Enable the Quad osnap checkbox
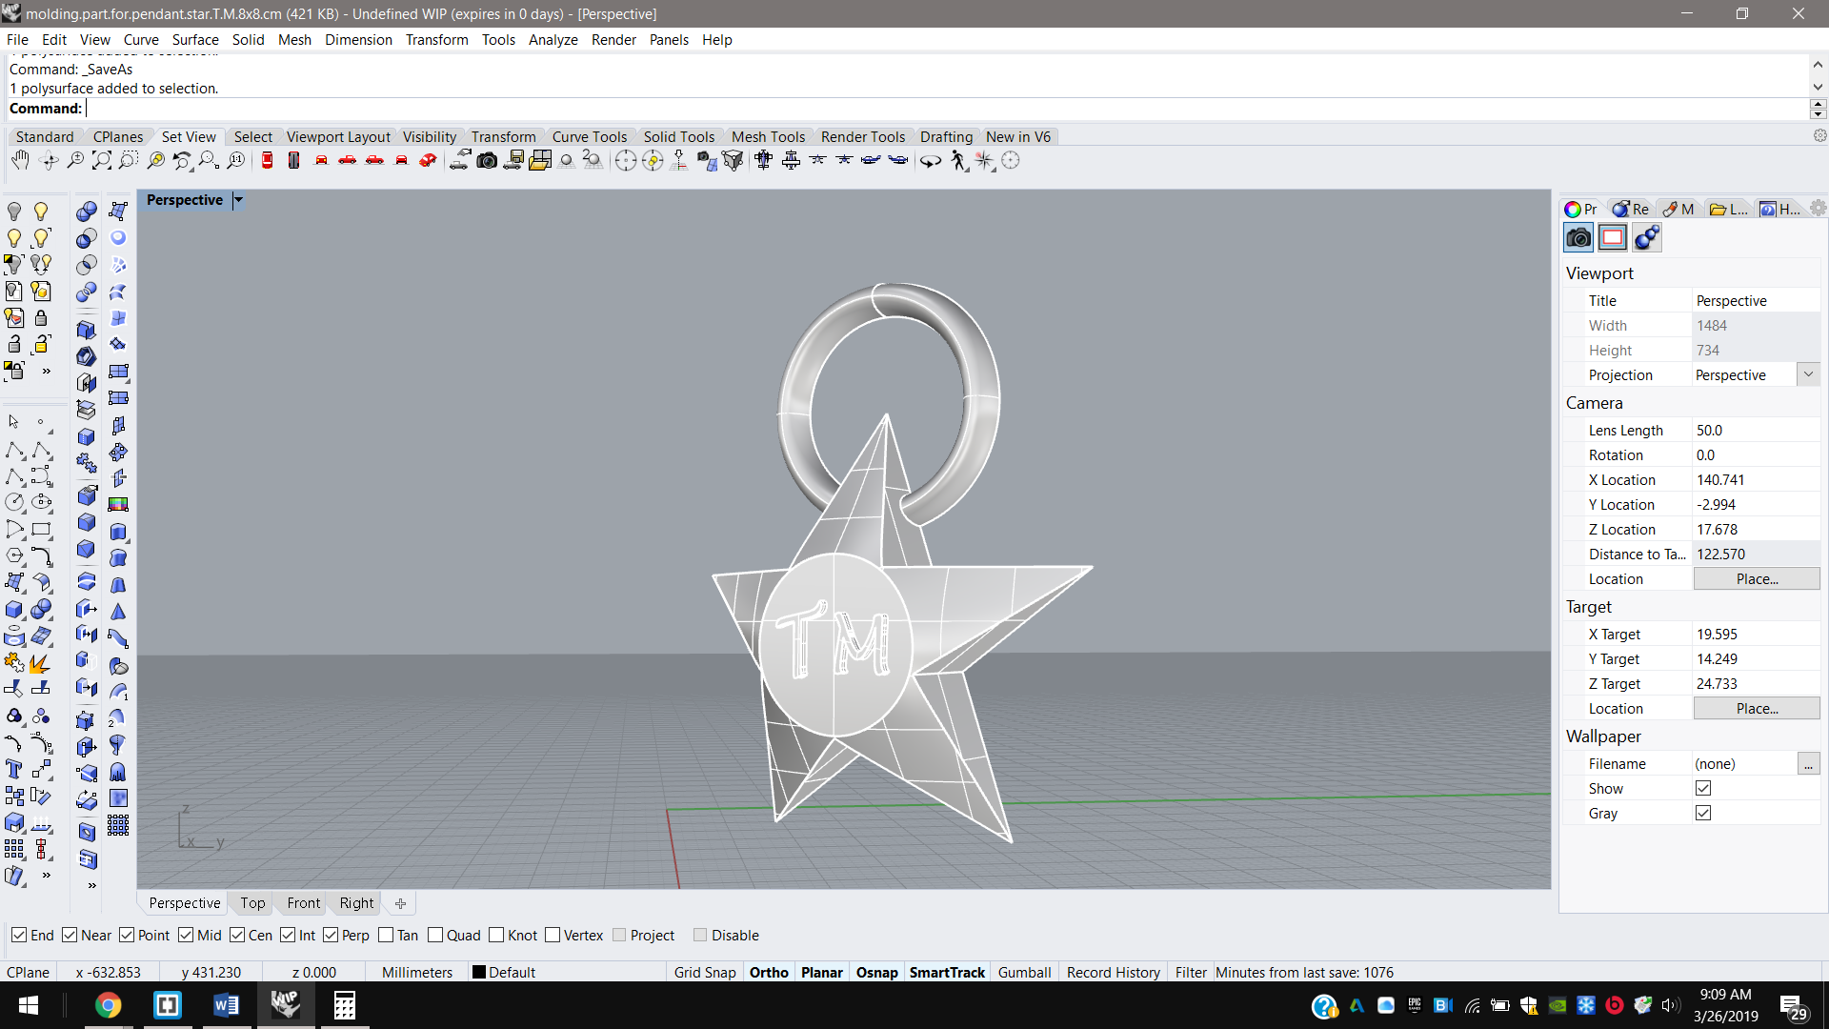This screenshot has width=1829, height=1029. pyautogui.click(x=435, y=935)
